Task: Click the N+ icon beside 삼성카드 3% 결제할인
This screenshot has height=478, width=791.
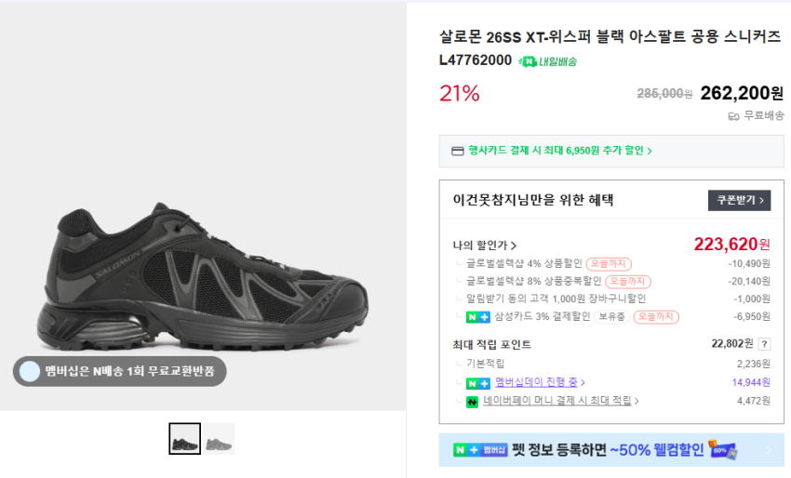Action: pos(477,317)
